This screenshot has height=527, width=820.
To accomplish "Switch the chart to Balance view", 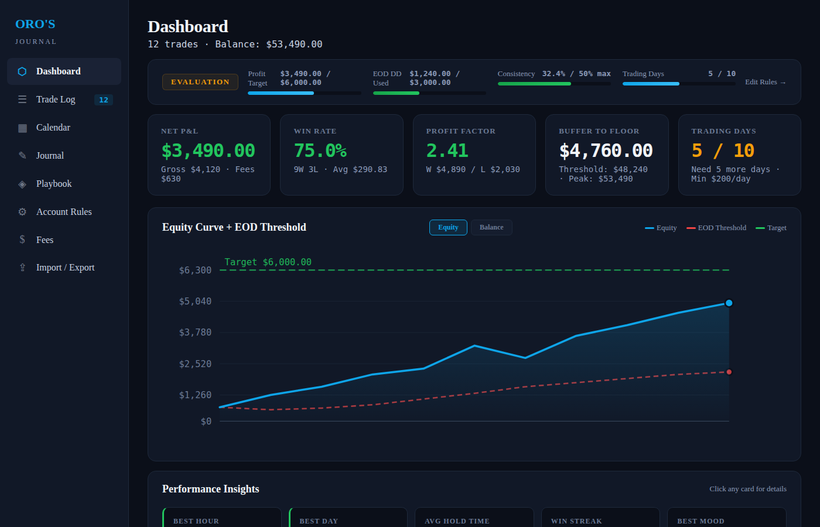I will coord(491,227).
